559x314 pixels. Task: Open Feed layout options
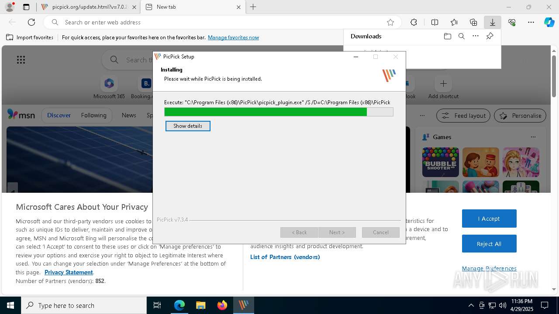pos(464,116)
